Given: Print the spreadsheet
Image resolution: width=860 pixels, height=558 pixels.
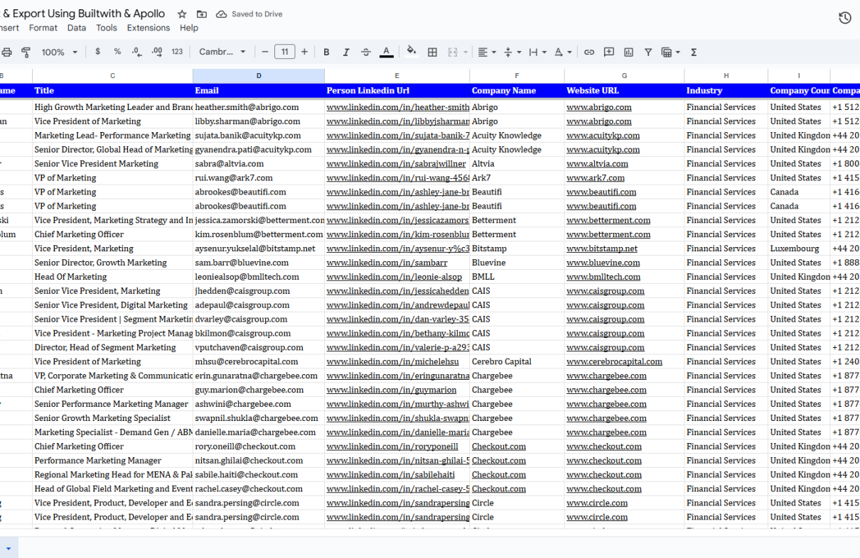Looking at the screenshot, I should (7, 52).
